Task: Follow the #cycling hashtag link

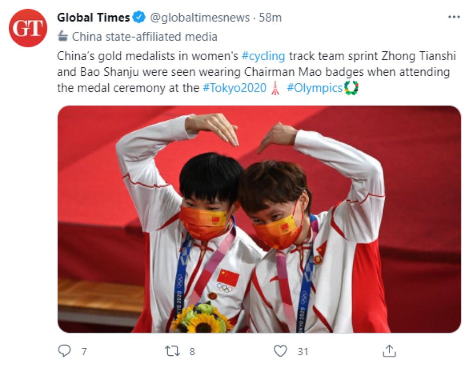Action: pyautogui.click(x=263, y=56)
